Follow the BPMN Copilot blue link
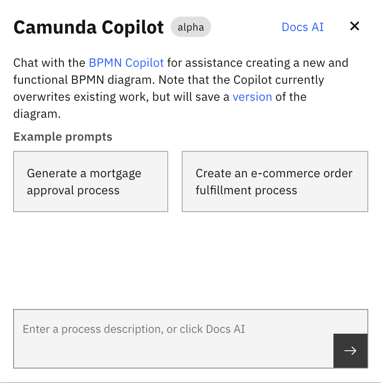The image size is (381, 383). [x=126, y=62]
